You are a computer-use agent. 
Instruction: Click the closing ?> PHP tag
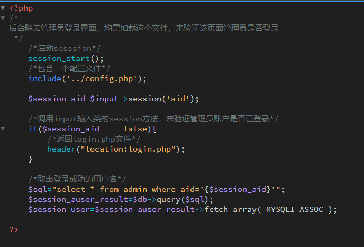(14, 230)
